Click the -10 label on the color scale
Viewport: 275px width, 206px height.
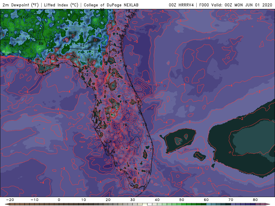tap(34, 200)
